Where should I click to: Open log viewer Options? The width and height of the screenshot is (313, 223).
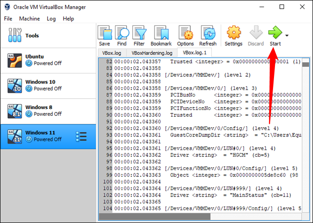185,33
